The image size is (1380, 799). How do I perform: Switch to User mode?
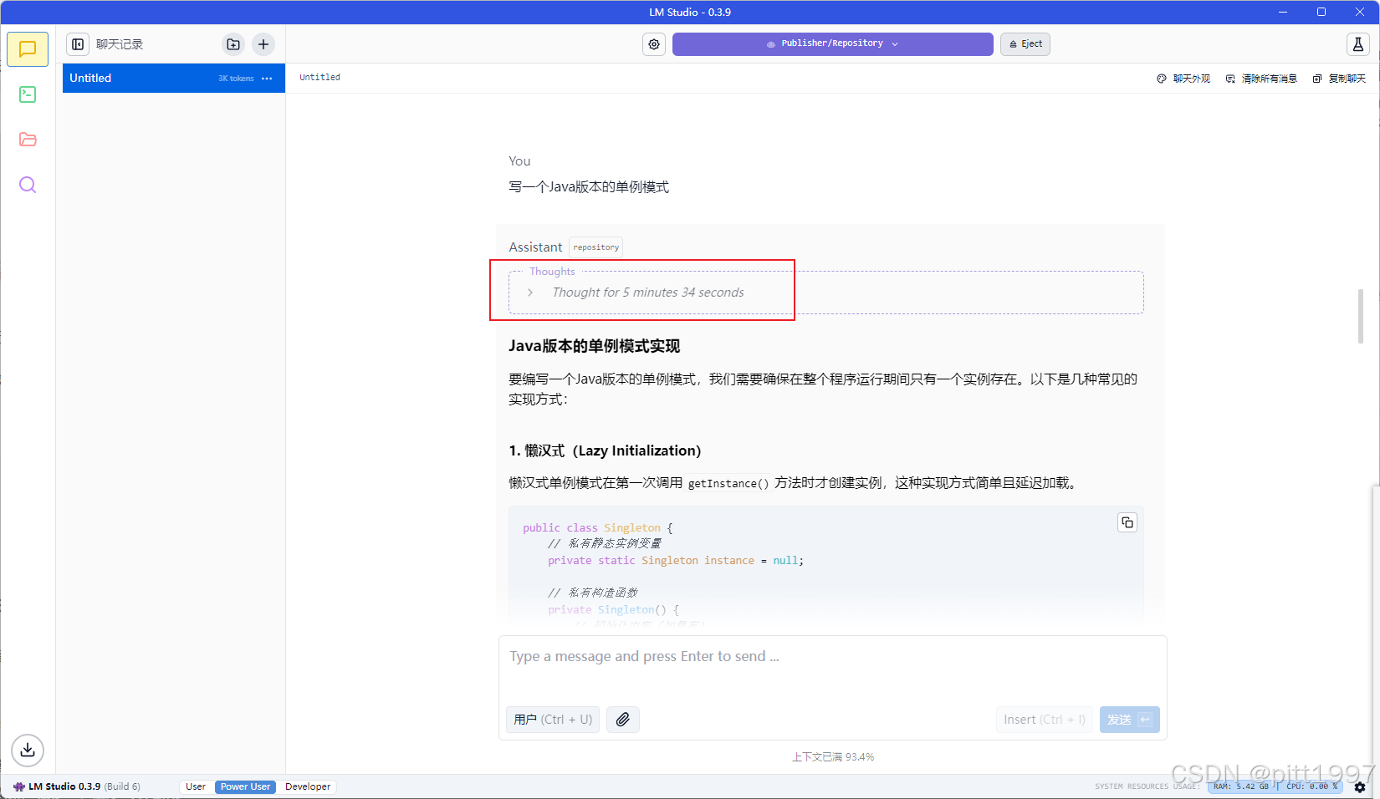[x=196, y=786]
